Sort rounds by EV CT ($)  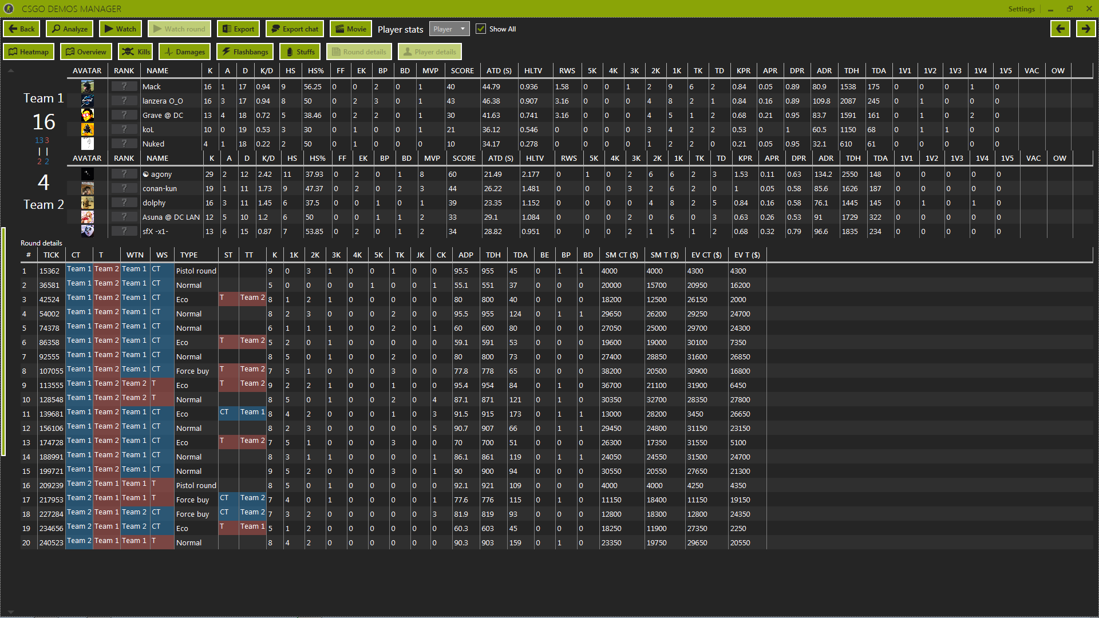706,255
